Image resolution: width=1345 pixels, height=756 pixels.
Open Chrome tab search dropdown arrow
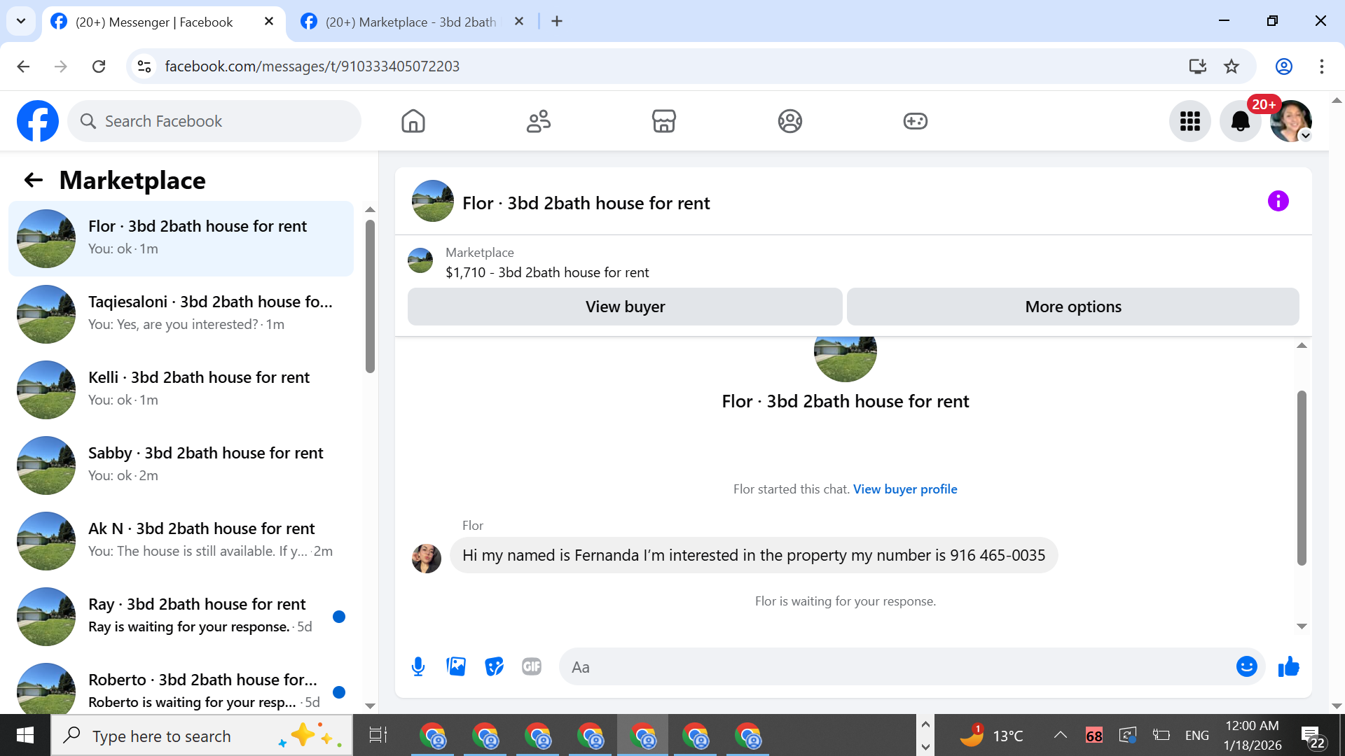21,21
